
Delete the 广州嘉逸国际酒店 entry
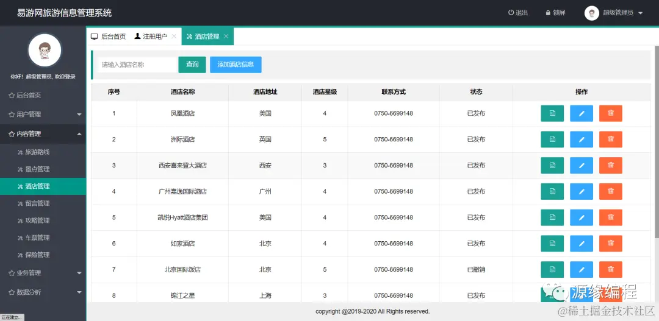[610, 191]
